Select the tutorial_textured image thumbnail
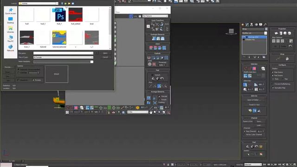This screenshot has height=167, width=297. pos(59,38)
